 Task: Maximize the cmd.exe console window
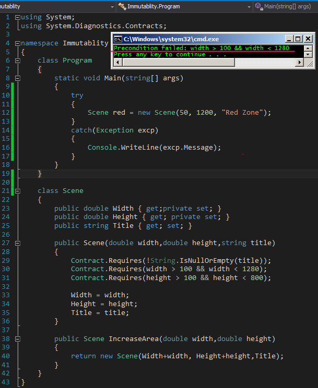298,39
